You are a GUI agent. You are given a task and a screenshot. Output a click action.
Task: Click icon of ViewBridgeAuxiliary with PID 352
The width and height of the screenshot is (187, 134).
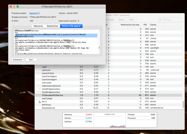tap(39, 92)
